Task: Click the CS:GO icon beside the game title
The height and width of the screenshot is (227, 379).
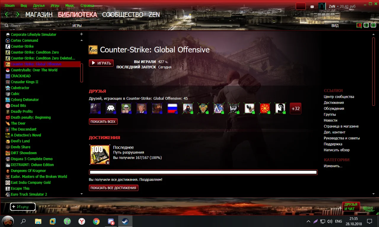Action: (x=93, y=50)
